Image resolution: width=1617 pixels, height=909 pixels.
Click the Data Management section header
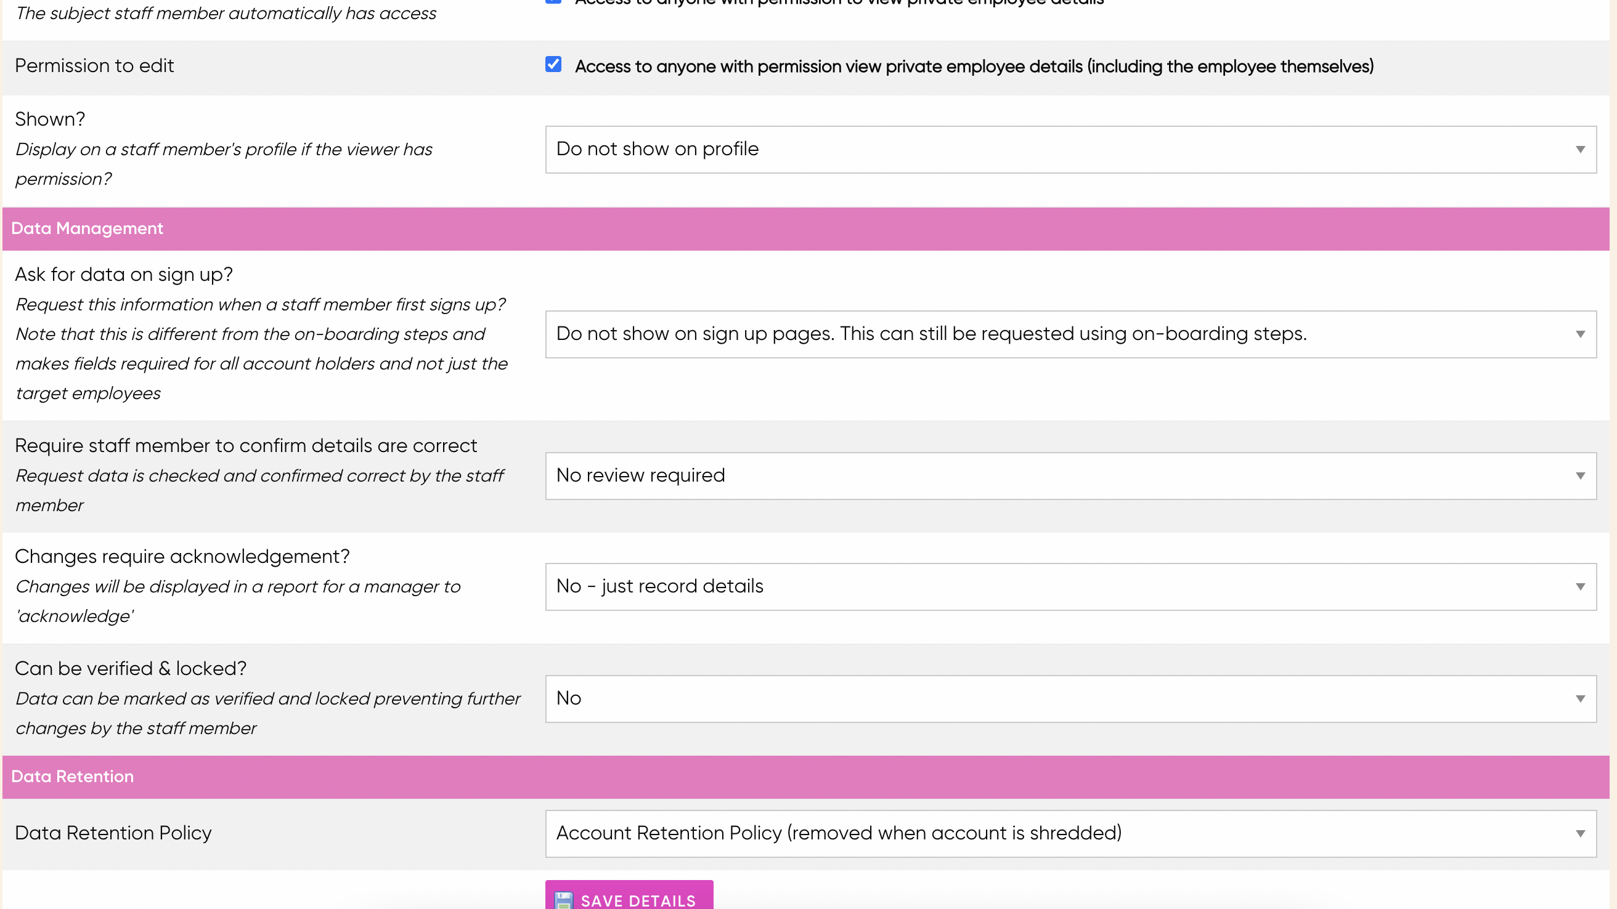(88, 228)
